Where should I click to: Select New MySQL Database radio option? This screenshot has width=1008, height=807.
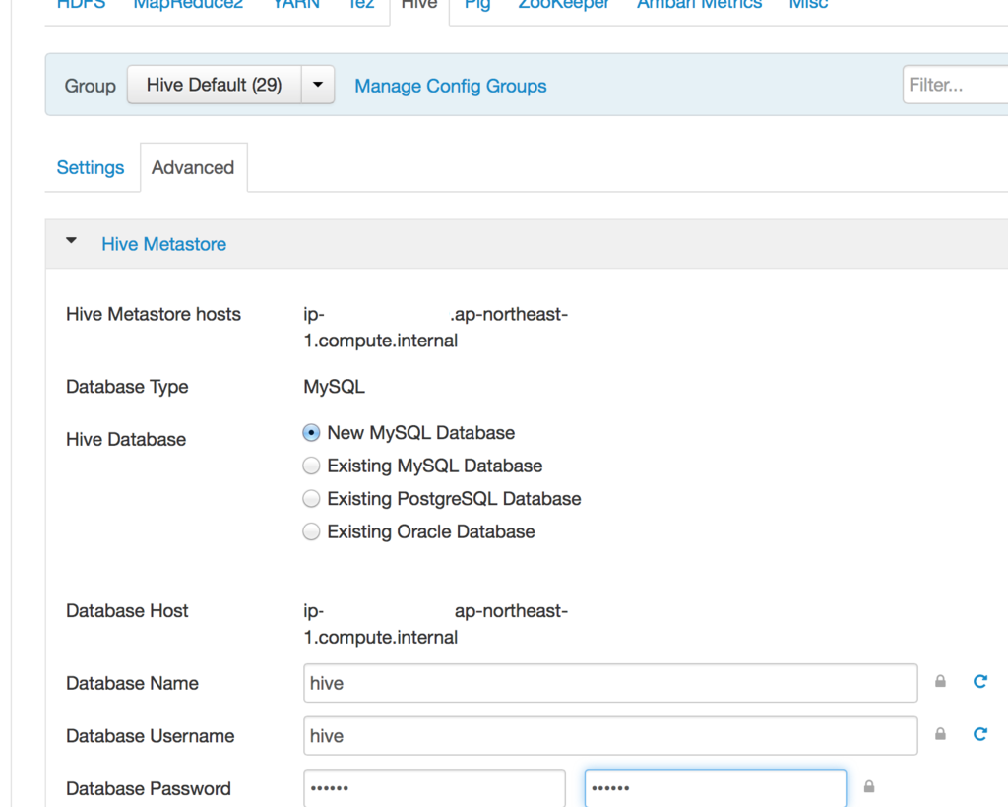point(311,433)
